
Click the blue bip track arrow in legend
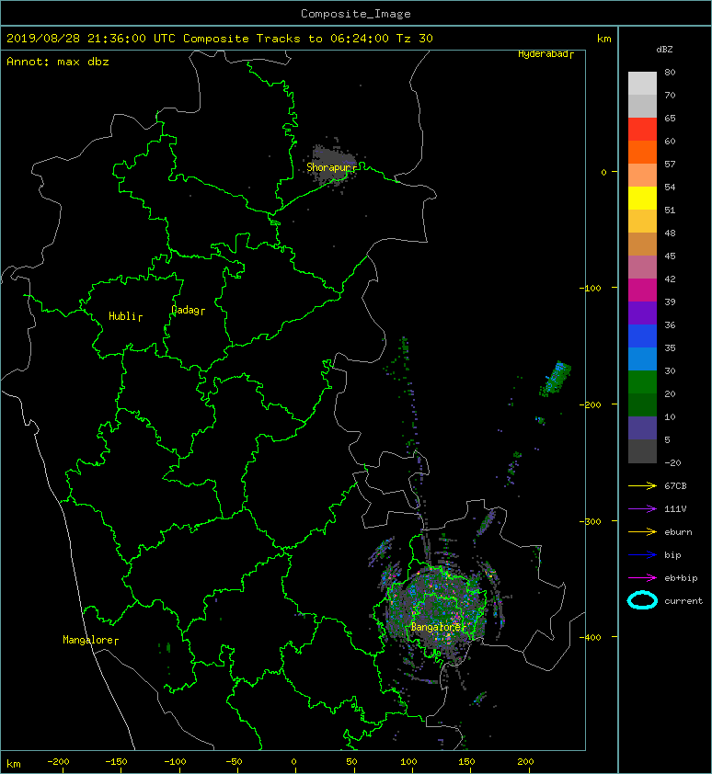[x=642, y=555]
